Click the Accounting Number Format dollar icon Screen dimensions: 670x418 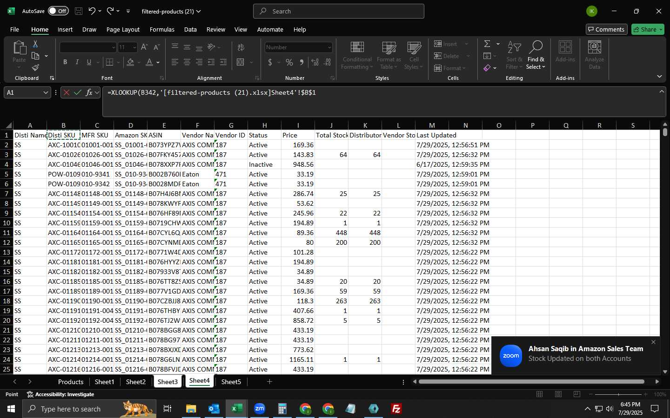(270, 62)
